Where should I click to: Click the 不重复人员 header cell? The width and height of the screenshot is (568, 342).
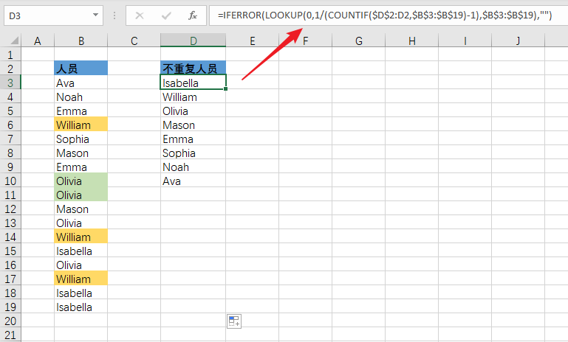193,69
